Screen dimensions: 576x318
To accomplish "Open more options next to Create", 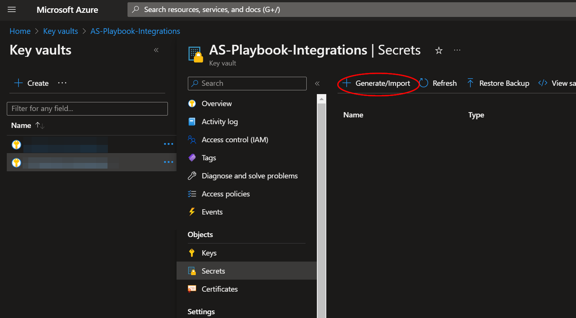I will pyautogui.click(x=62, y=83).
